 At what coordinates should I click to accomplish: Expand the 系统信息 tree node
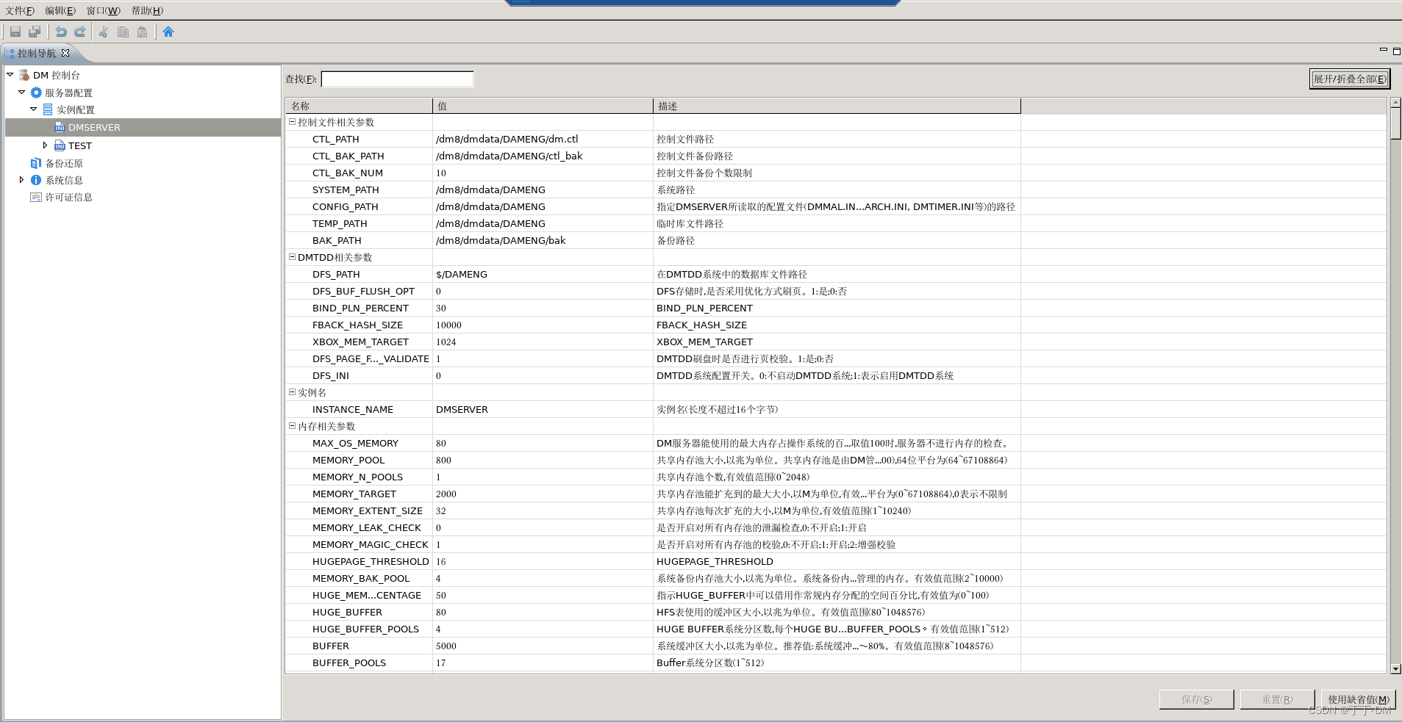point(21,179)
